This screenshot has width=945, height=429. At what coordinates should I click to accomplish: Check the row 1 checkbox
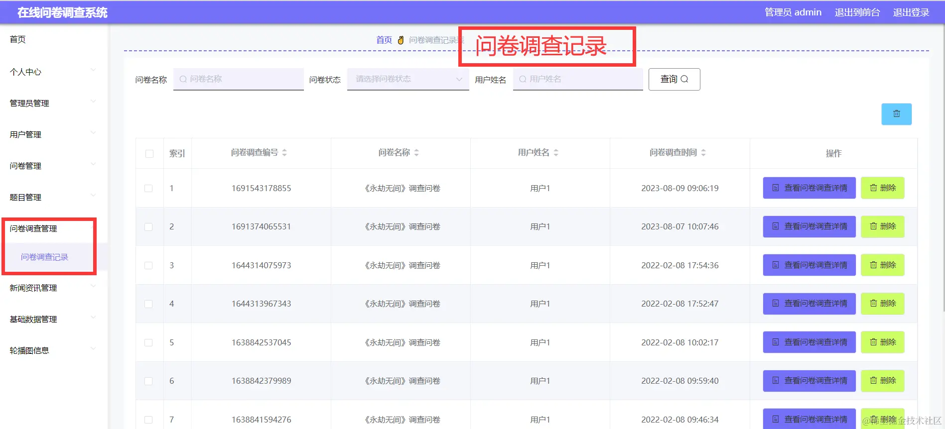148,188
